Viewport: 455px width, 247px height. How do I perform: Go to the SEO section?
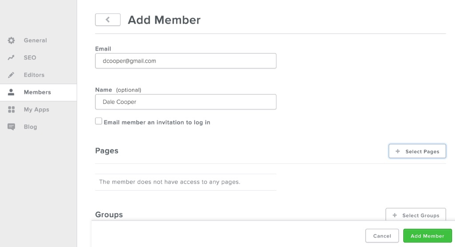click(30, 58)
